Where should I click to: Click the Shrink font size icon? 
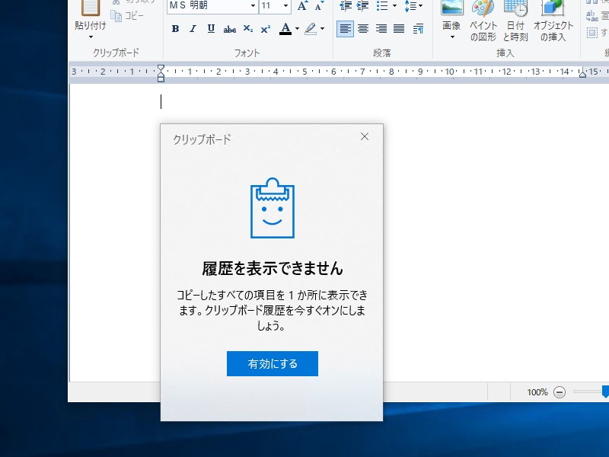pos(319,7)
